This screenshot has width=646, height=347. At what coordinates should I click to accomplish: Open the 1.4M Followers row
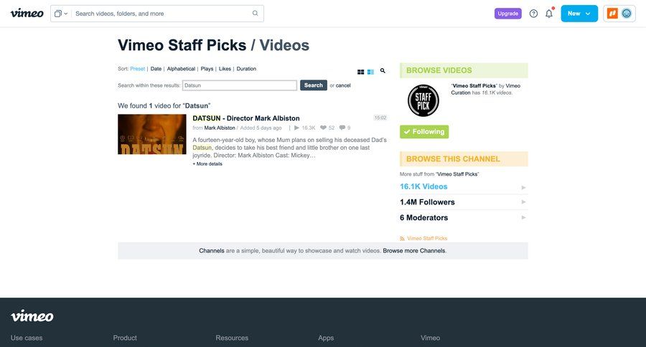pyautogui.click(x=464, y=202)
